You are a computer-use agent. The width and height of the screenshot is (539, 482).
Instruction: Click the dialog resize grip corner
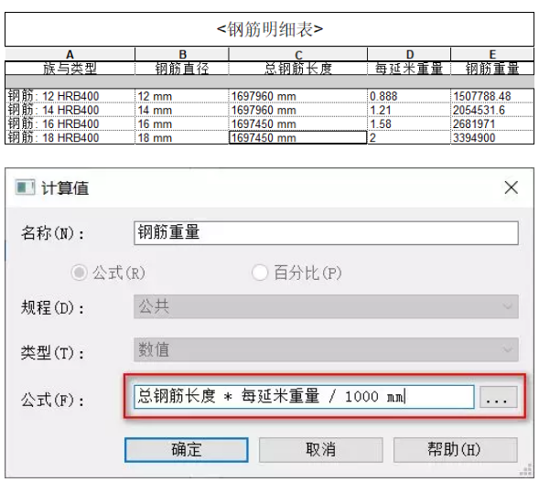[x=526, y=470]
